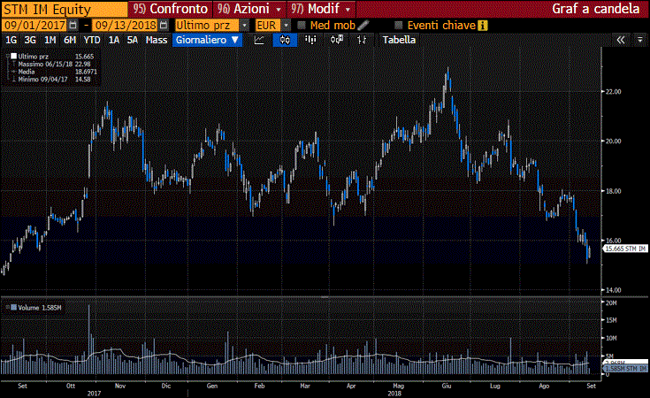Image resolution: width=650 pixels, height=398 pixels.
Task: Click the Gen month axis label
Action: (x=212, y=386)
